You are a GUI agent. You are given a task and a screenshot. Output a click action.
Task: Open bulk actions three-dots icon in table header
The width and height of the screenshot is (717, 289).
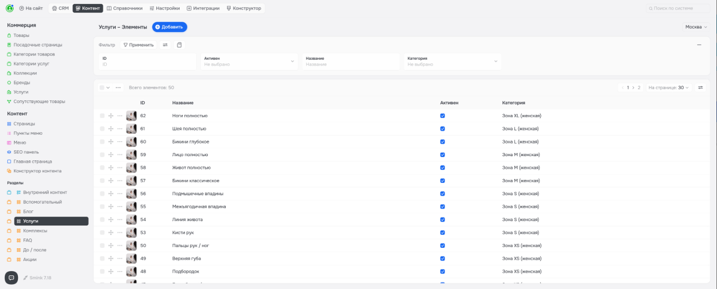(118, 88)
